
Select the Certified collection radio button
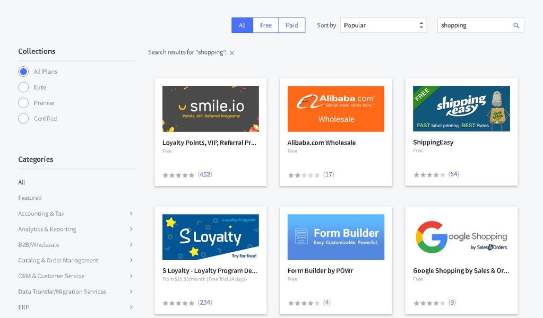tap(23, 118)
